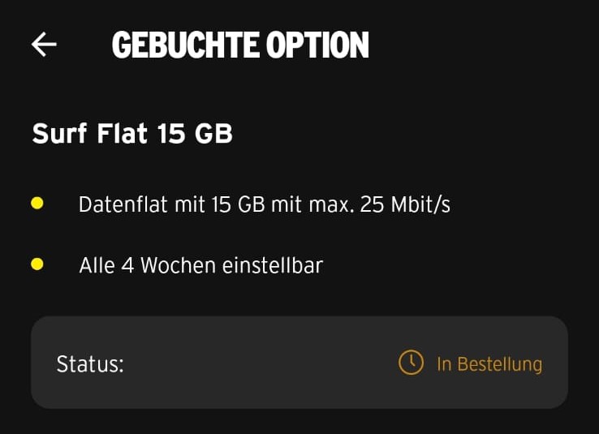This screenshot has height=434, width=599.
Task: Click the Status: label
Action: tap(90, 364)
